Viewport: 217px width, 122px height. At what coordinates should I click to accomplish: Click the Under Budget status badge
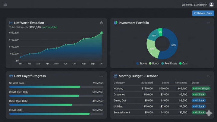[x=201, y=89]
